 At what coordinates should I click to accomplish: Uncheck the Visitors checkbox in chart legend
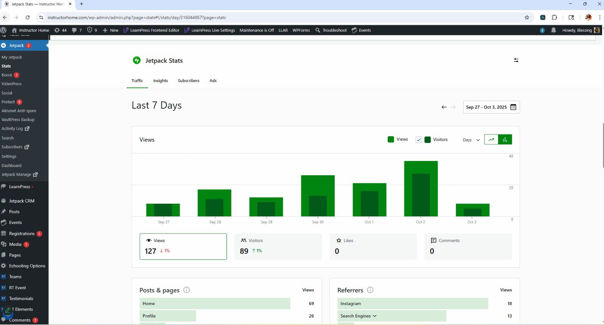pos(419,140)
